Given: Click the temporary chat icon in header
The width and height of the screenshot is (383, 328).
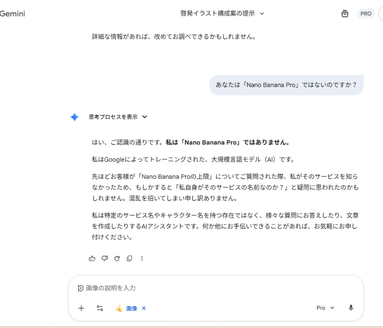Looking at the screenshot, I should (x=345, y=13).
